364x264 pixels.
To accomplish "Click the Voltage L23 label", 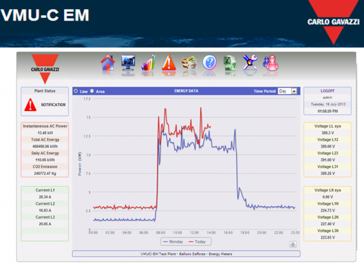I will 328,153.
